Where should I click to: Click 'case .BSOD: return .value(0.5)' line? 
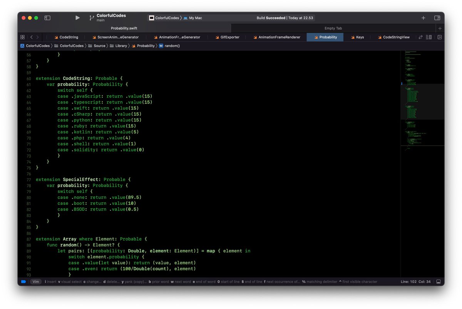point(98,209)
